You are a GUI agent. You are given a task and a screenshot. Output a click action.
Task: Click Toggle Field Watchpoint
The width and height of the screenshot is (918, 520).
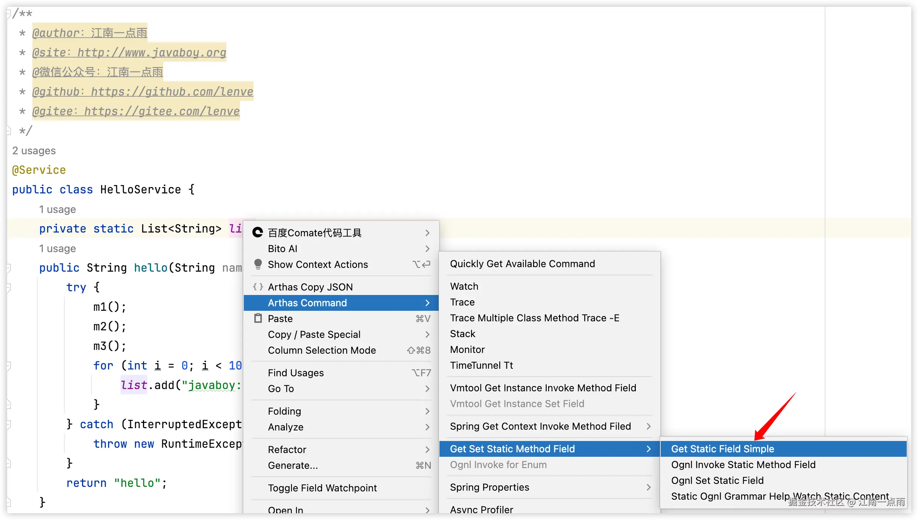point(322,488)
